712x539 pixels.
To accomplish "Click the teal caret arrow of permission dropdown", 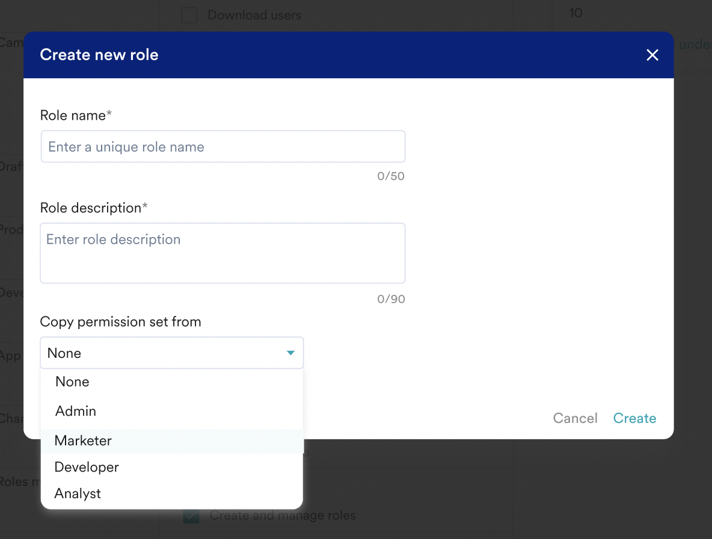I will (291, 353).
